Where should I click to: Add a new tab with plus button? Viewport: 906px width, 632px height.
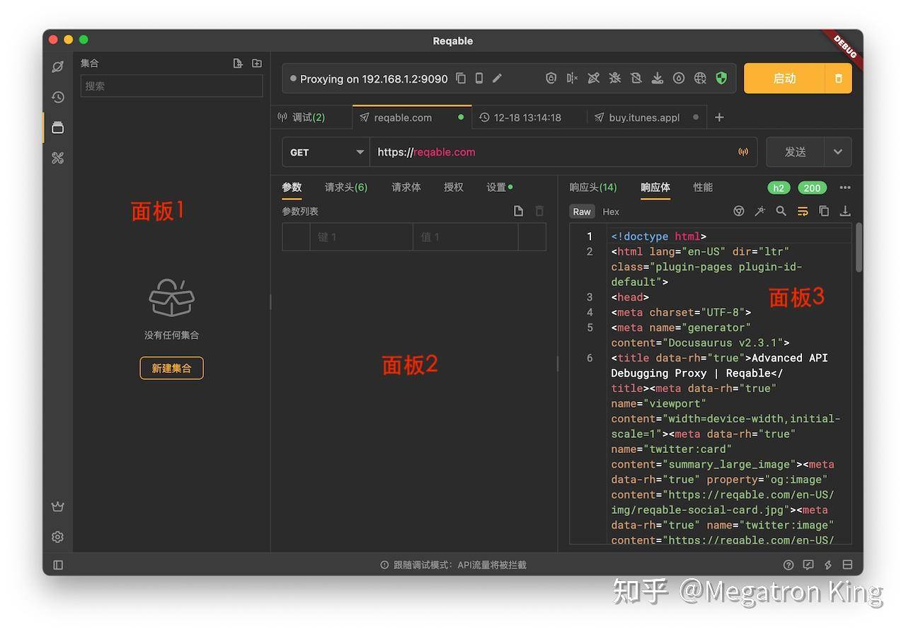(x=719, y=117)
